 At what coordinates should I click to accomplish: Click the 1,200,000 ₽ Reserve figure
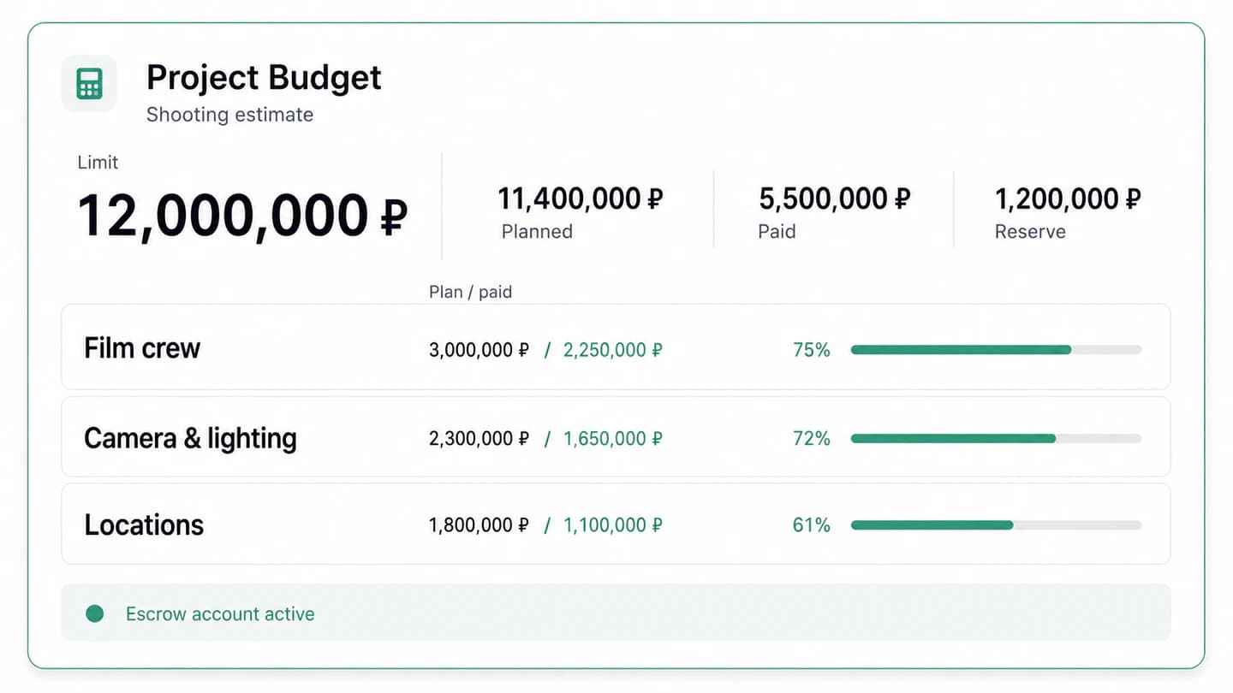[x=1068, y=198]
